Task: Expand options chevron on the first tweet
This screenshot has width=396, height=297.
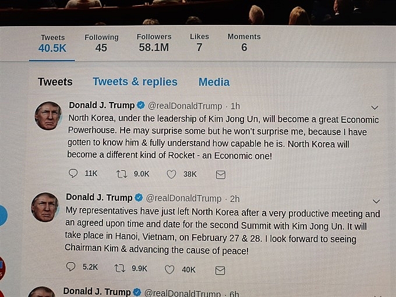Action: (x=374, y=107)
